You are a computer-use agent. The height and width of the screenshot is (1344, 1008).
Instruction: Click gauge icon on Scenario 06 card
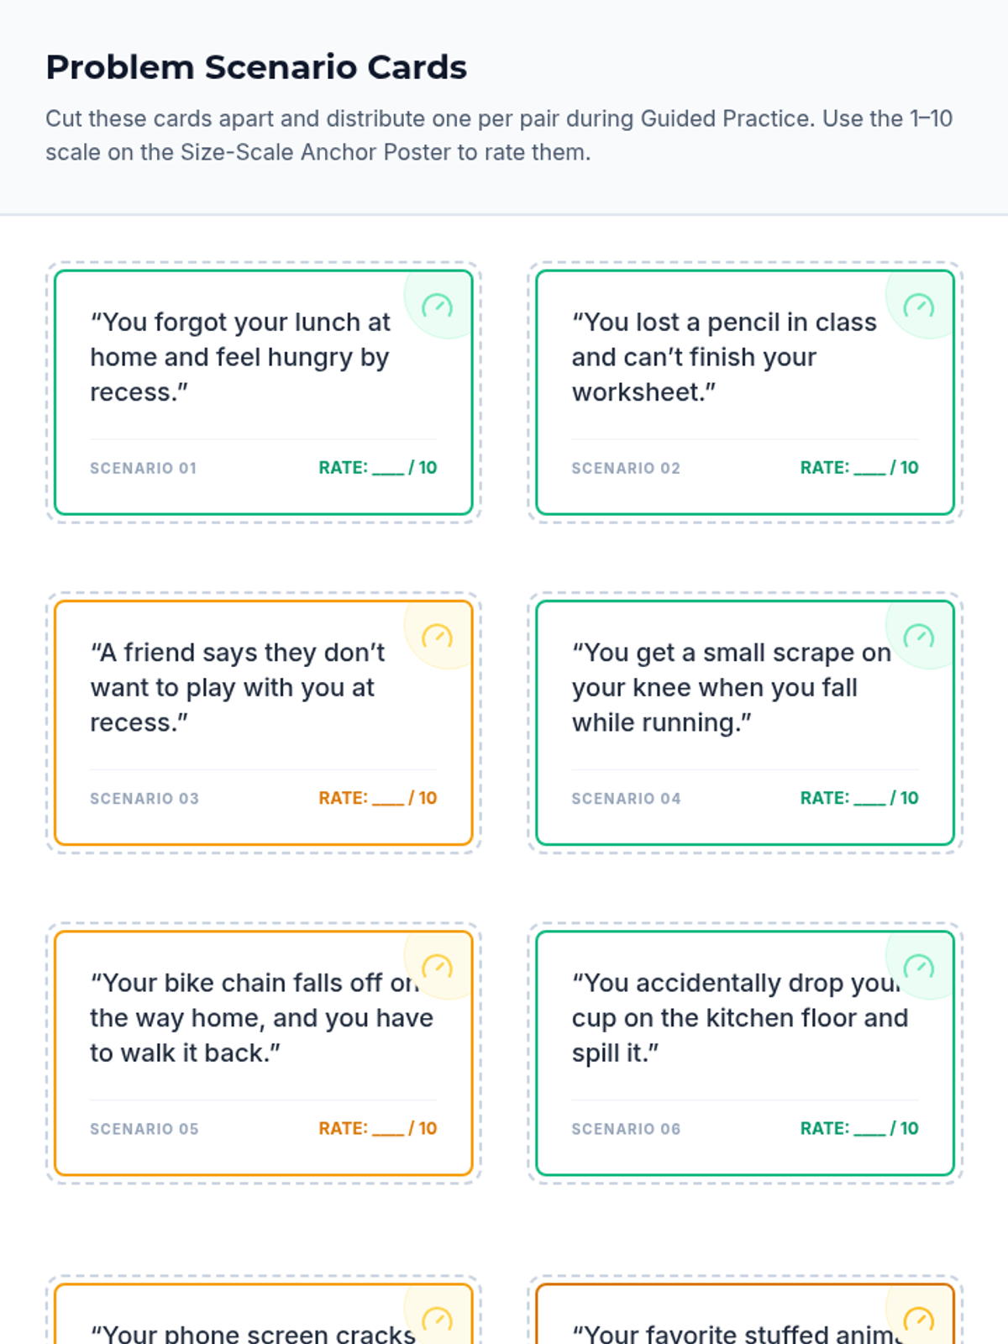(918, 967)
